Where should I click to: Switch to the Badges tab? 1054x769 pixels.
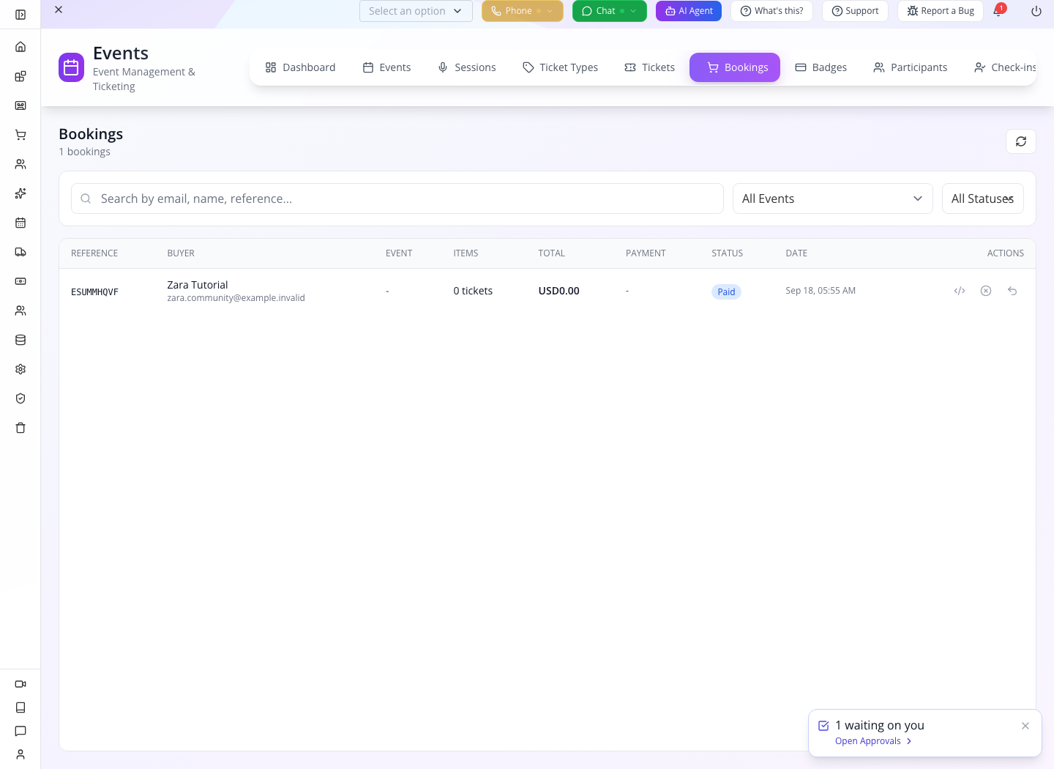[821, 67]
